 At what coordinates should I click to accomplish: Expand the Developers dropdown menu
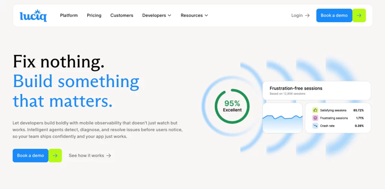click(x=156, y=15)
